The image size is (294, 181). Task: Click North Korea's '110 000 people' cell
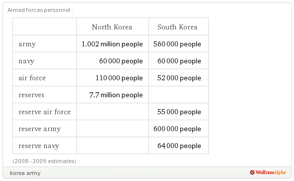tap(119, 78)
